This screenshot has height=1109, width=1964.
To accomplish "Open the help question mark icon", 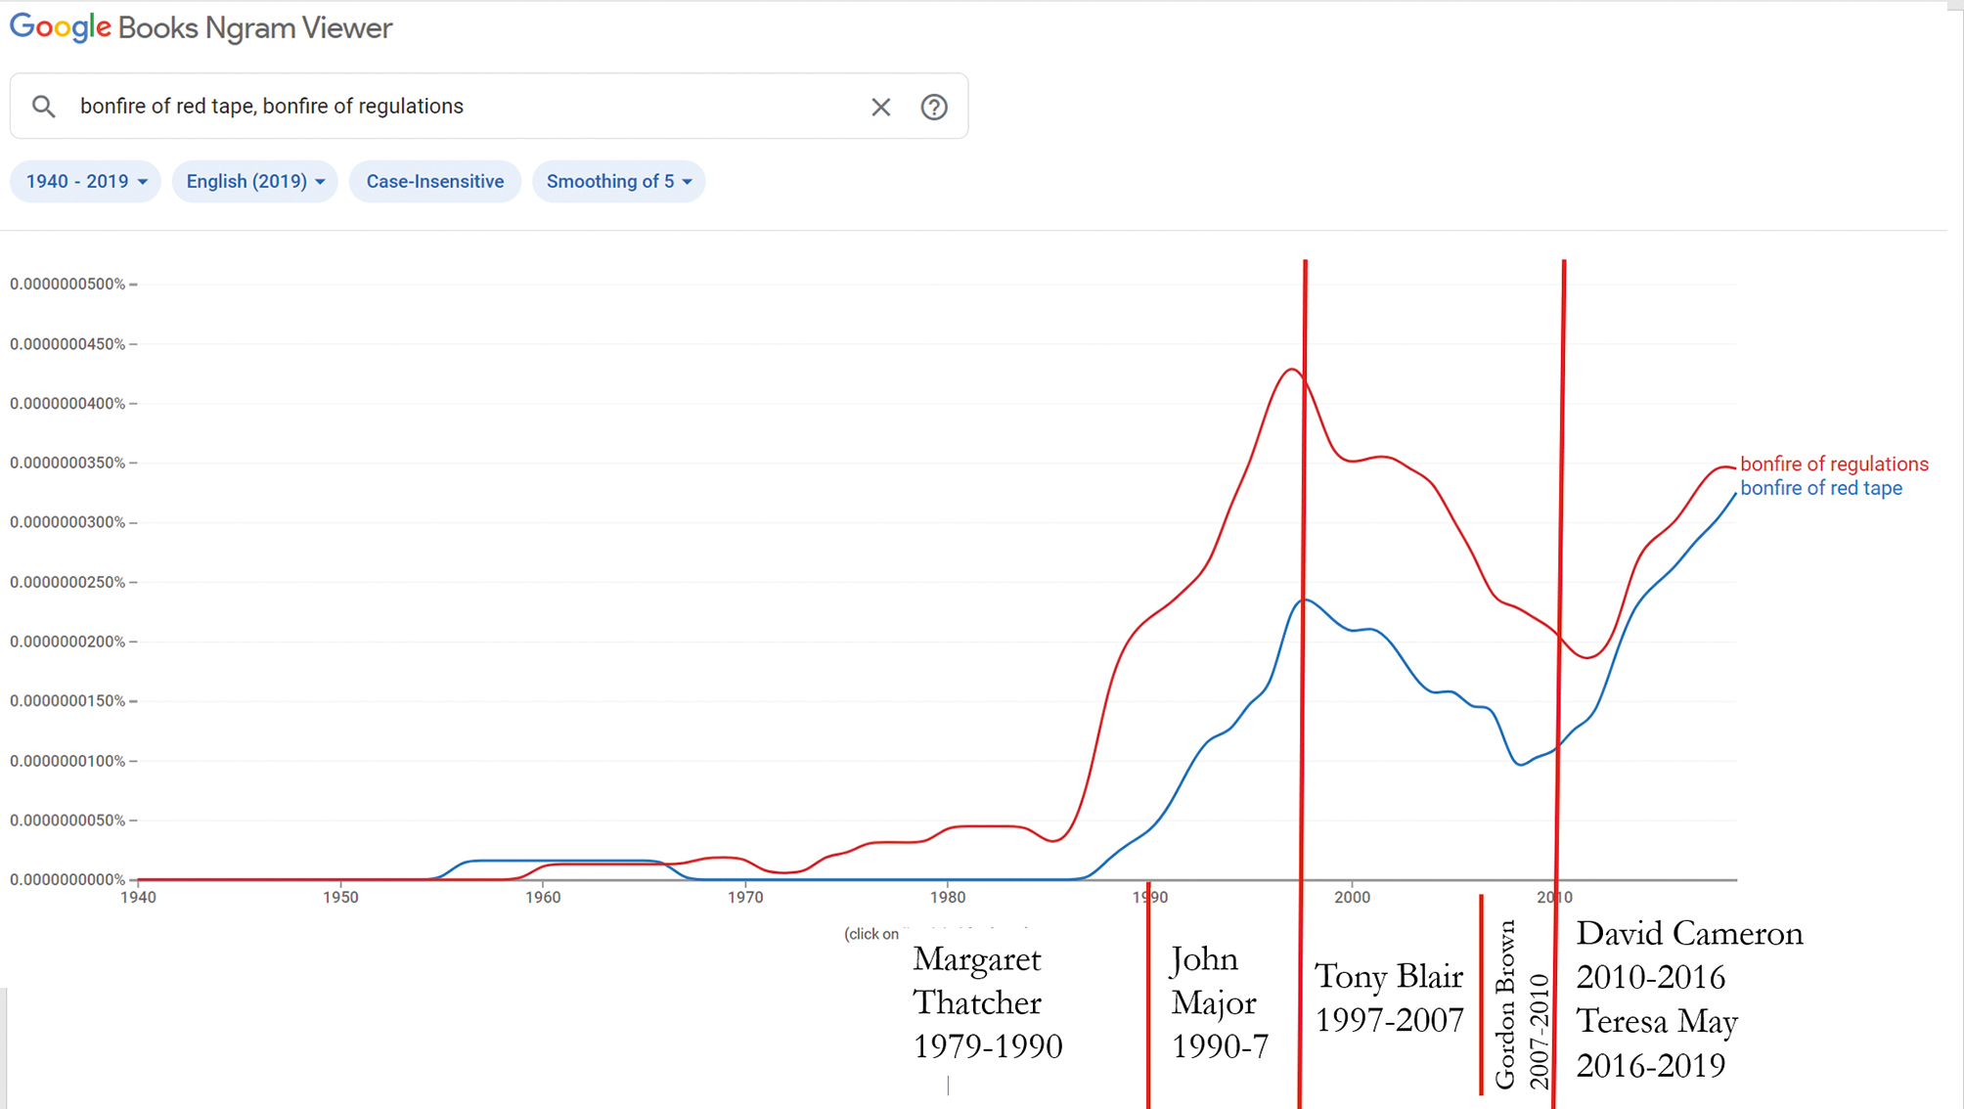I will [x=934, y=107].
